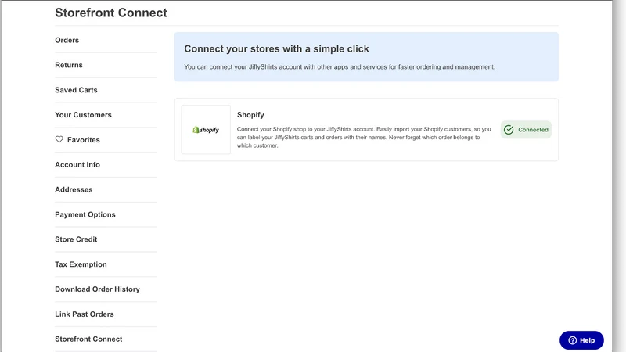Open Saved Carts
This screenshot has width=626, height=352.
pyautogui.click(x=76, y=90)
